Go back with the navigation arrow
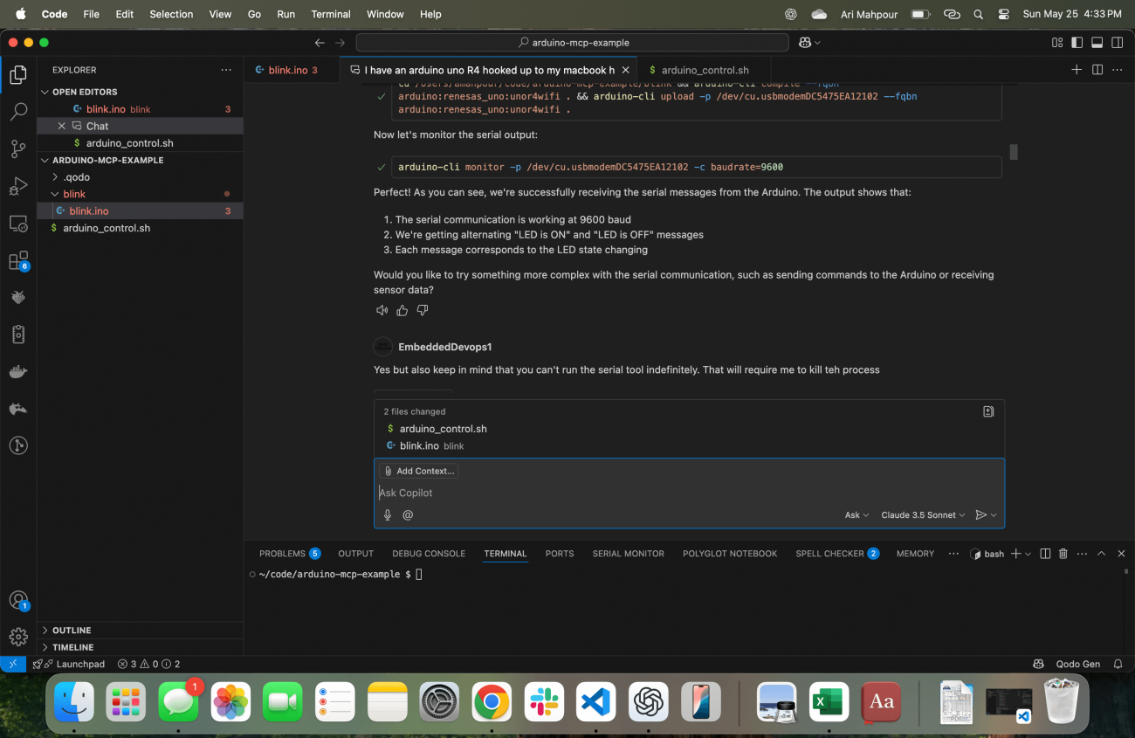 [320, 42]
